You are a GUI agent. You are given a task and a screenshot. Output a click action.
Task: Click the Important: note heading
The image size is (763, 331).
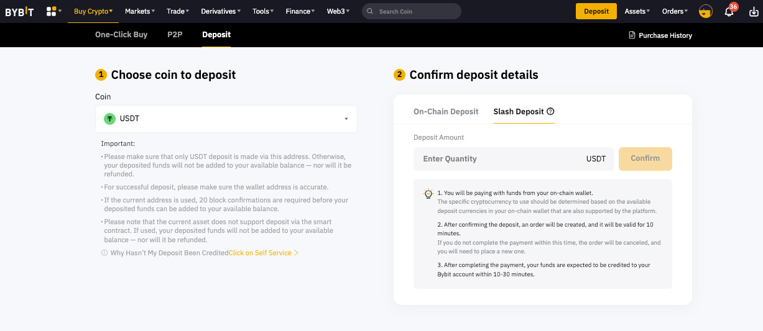tap(118, 143)
